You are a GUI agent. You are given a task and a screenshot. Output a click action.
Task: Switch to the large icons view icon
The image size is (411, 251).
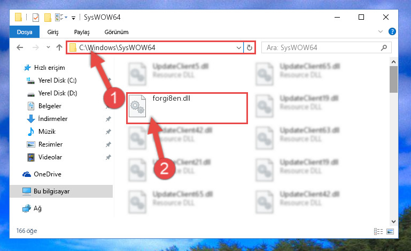(x=390, y=231)
